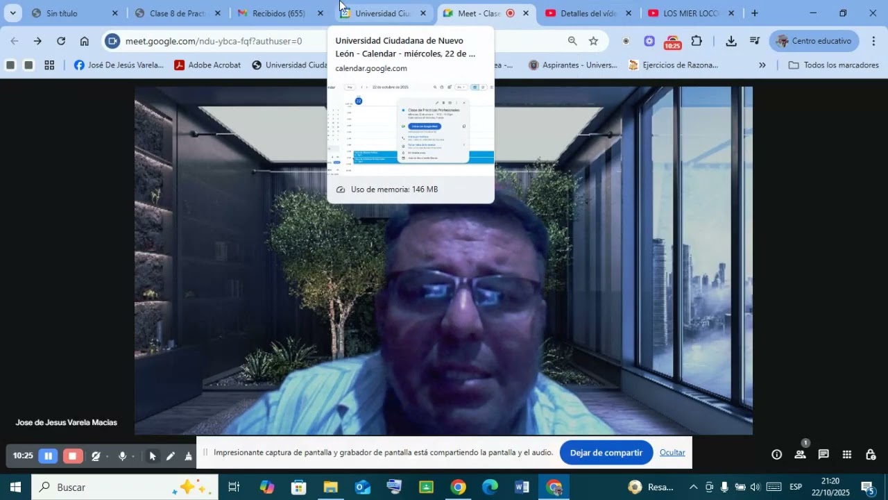Open the page zoom magnifier icon
The image size is (888, 500).
coord(572,41)
